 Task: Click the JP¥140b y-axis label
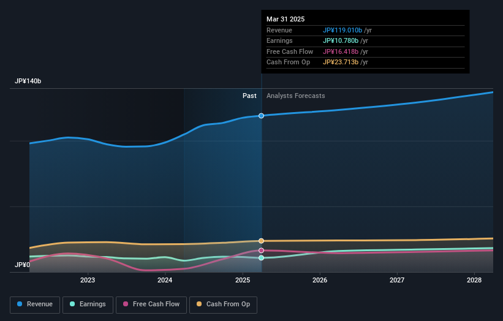click(x=28, y=81)
